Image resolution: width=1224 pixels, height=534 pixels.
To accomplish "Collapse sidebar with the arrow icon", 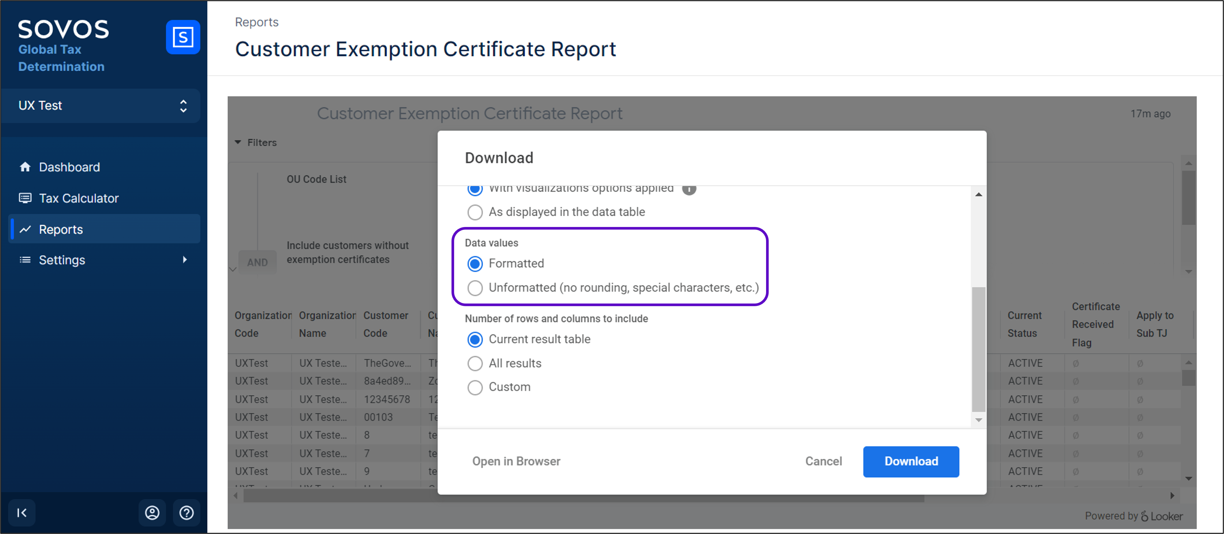I will (22, 513).
